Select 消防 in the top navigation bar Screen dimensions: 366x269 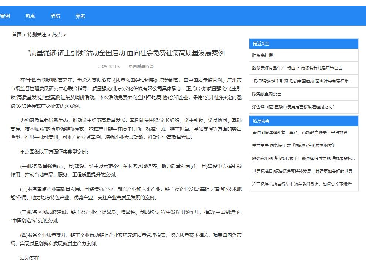tap(55, 16)
